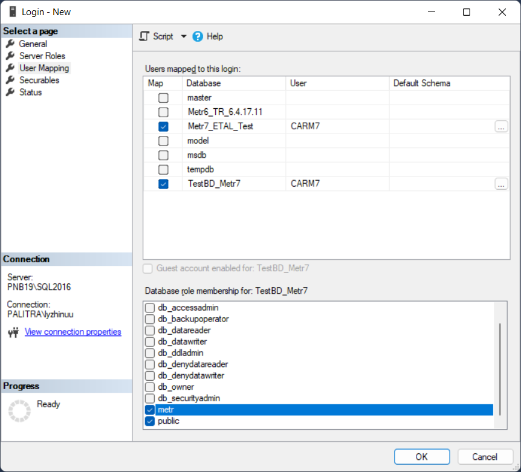Open the Script dropdown arrow
This screenshot has width=521, height=472.
click(x=183, y=36)
